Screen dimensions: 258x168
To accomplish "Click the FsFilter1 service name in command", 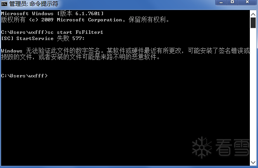I will tap(89, 32).
